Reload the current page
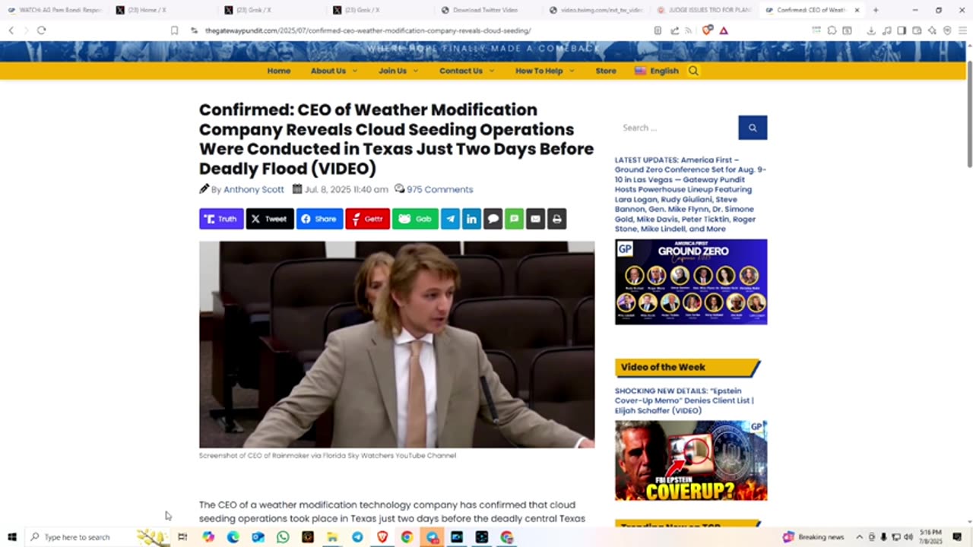 click(41, 30)
